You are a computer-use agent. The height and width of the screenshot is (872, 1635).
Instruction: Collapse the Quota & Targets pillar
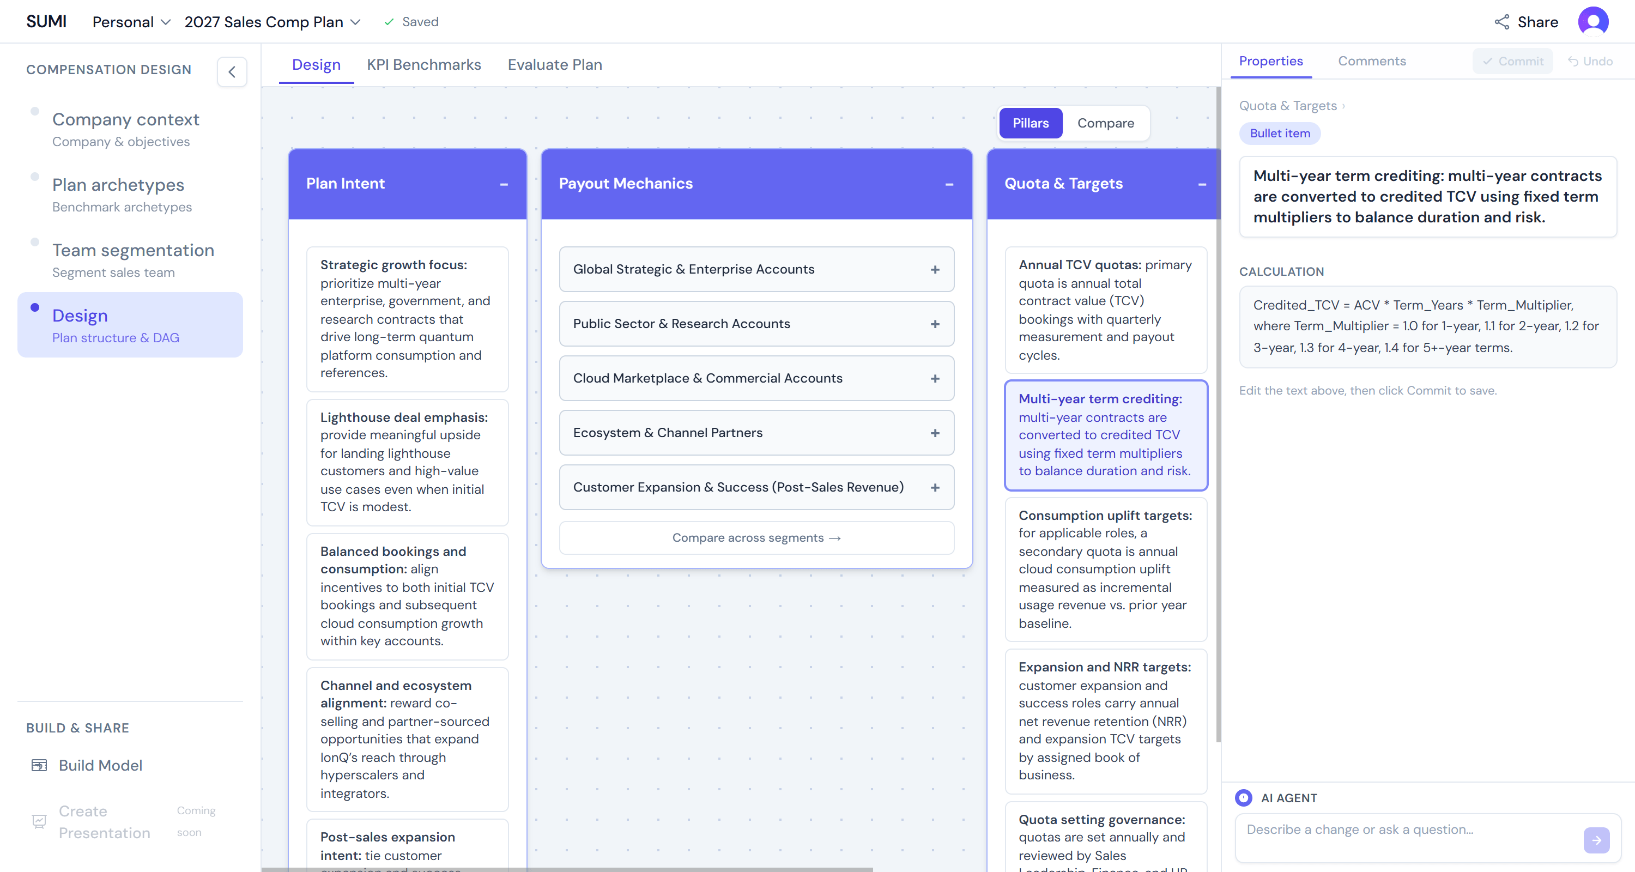click(x=1202, y=184)
